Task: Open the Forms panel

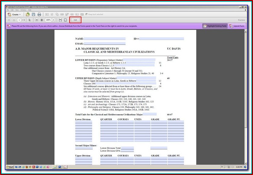Action: point(241,20)
